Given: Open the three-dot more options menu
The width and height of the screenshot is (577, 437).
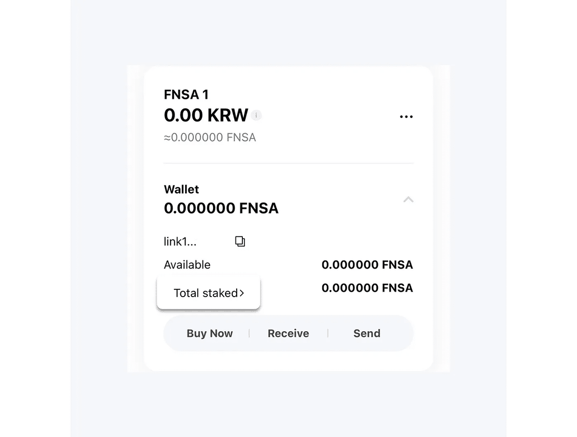Looking at the screenshot, I should tap(406, 117).
